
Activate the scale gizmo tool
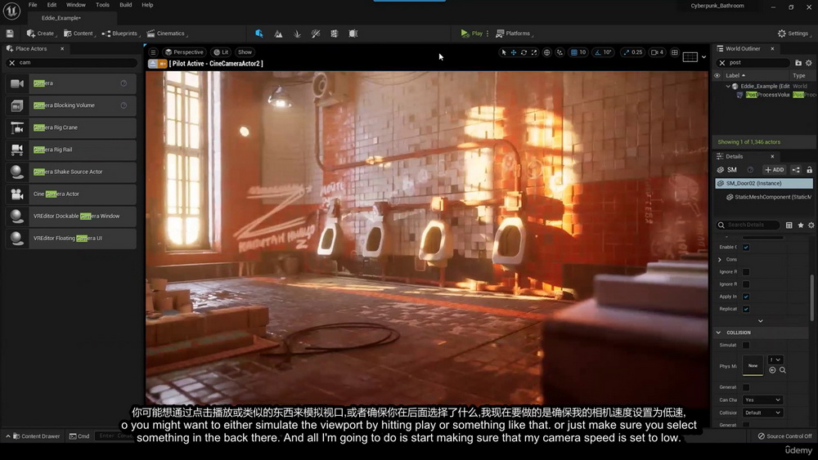click(x=534, y=52)
